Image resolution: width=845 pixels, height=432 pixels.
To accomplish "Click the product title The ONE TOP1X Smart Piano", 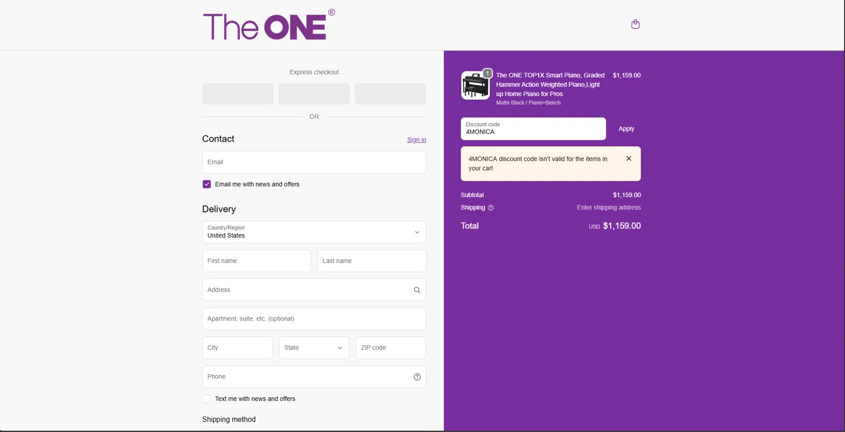I will coord(550,84).
